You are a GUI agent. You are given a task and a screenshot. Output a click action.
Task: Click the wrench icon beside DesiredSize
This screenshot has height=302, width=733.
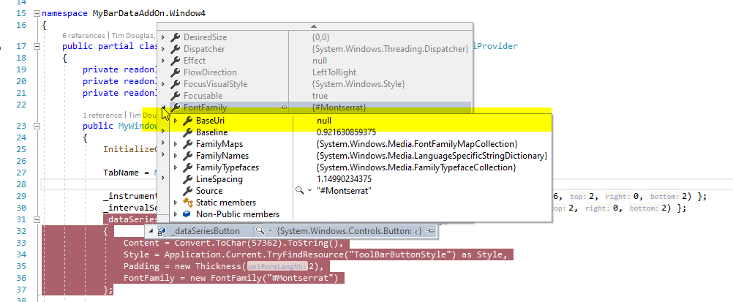pos(176,37)
